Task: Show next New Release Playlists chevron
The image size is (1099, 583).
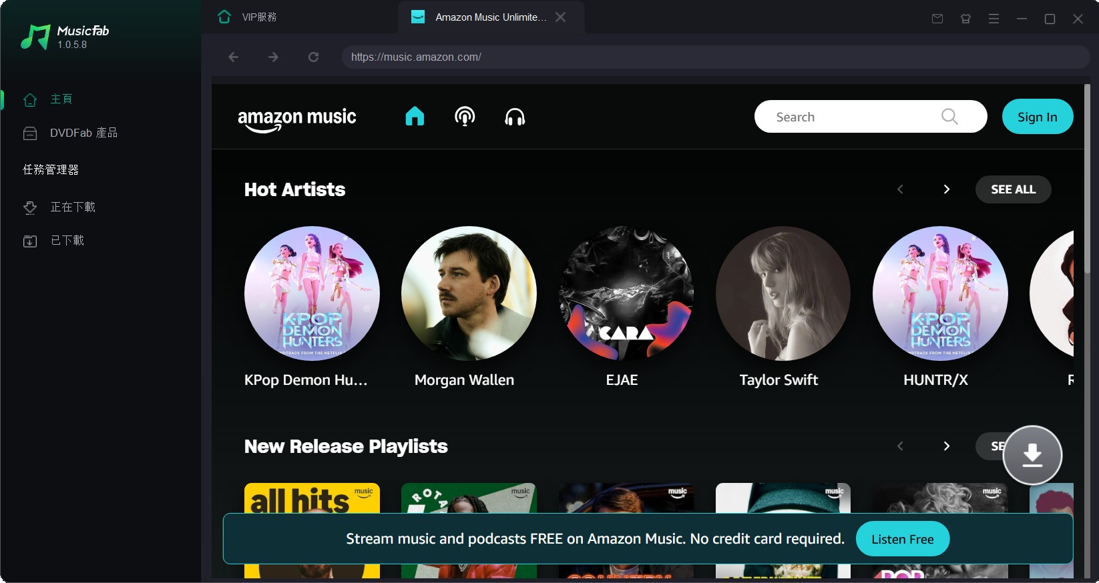Action: tap(946, 446)
